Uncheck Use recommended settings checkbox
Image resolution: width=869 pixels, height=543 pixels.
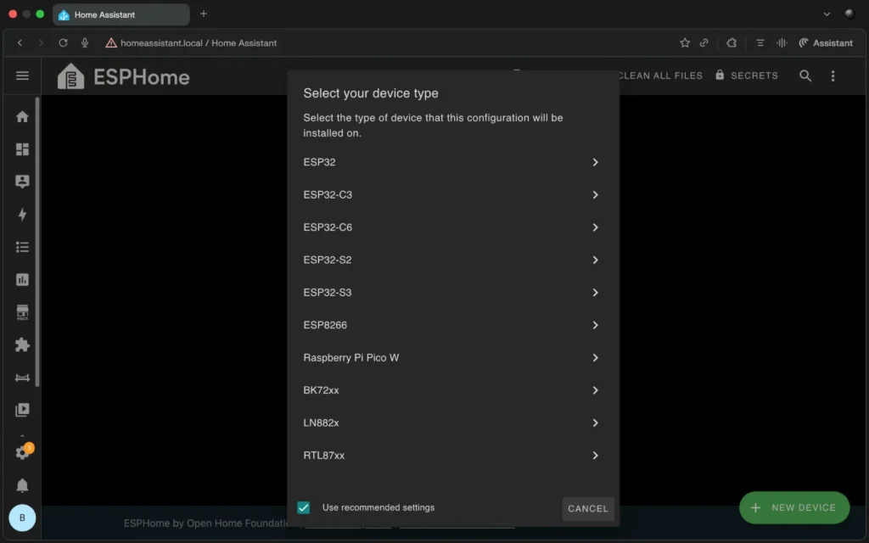click(x=303, y=507)
